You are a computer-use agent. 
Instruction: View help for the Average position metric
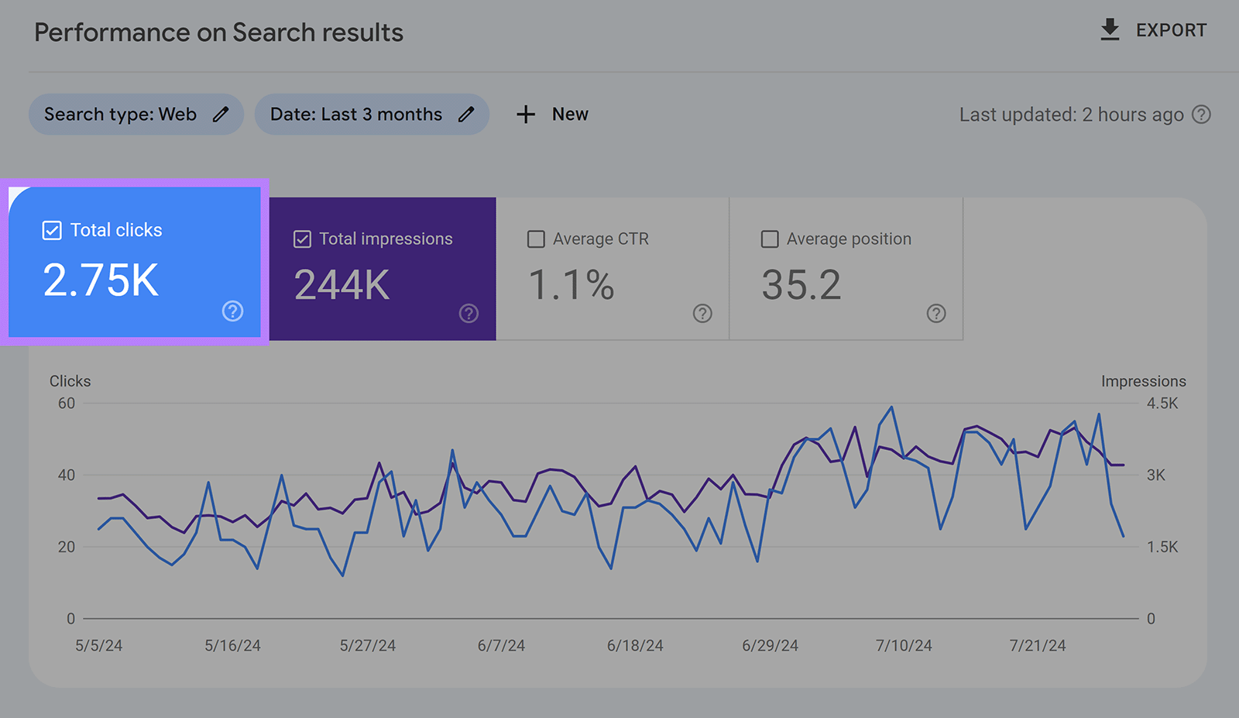coord(936,314)
